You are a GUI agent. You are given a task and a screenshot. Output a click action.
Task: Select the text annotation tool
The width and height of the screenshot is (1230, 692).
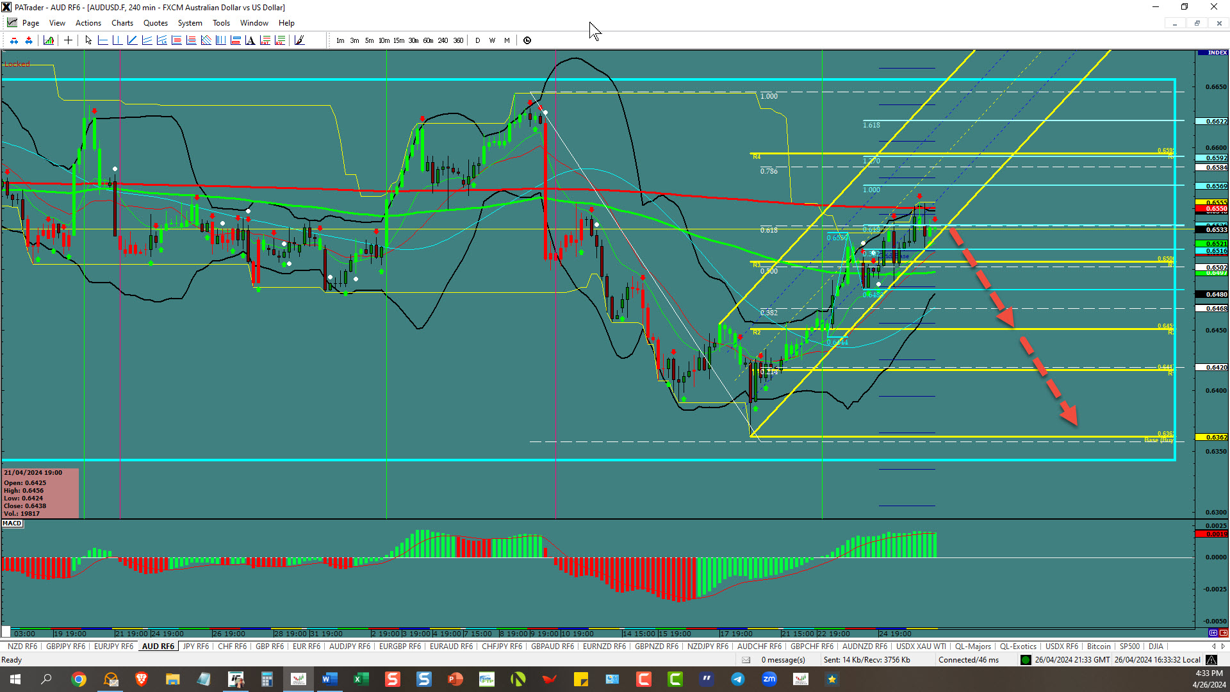pyautogui.click(x=250, y=40)
